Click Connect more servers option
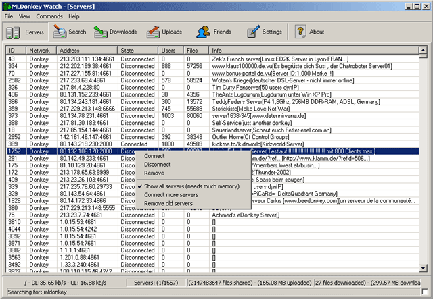Image resolution: width=433 pixels, height=299 pixels. point(172,194)
